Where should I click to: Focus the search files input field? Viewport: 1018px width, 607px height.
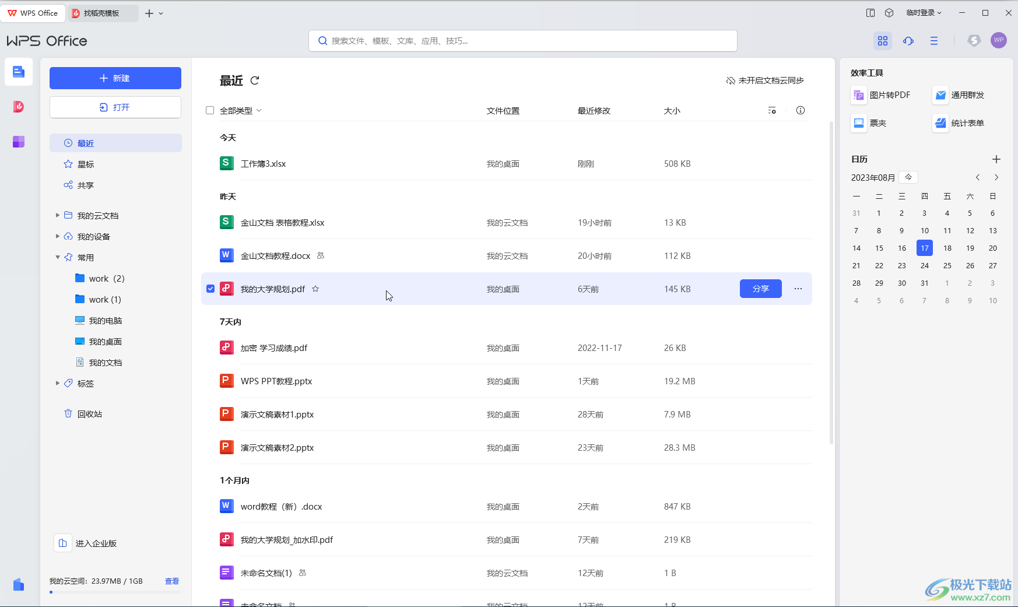(x=523, y=41)
